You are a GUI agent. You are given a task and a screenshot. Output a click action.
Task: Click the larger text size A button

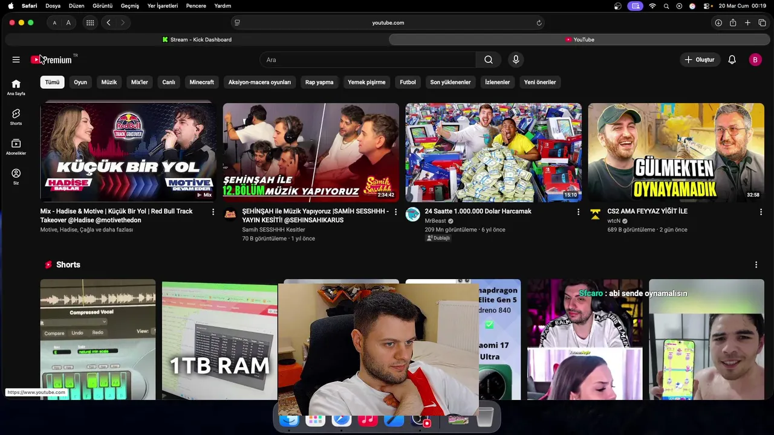(68, 23)
